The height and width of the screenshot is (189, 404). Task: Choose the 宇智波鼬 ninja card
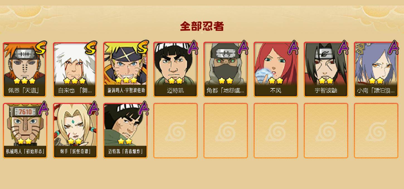pyautogui.click(x=326, y=69)
